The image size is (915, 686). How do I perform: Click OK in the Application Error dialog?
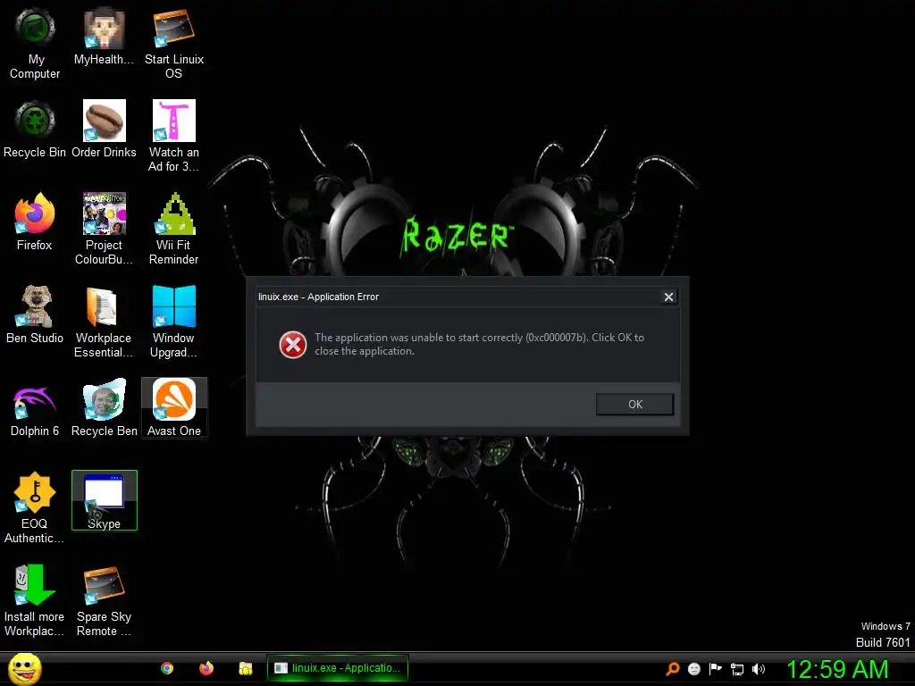635,405
